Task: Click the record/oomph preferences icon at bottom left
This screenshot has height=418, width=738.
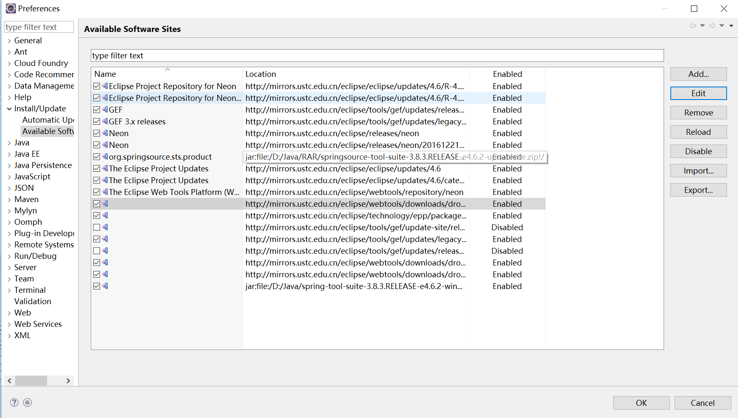Action: (x=27, y=402)
